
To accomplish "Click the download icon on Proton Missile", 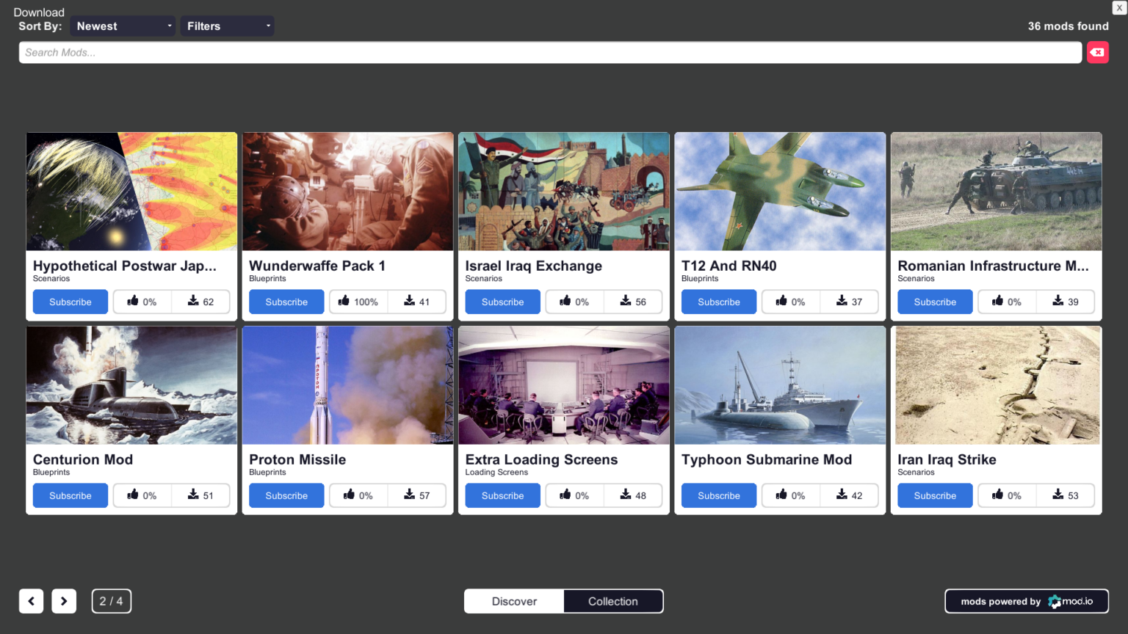I will pyautogui.click(x=408, y=495).
